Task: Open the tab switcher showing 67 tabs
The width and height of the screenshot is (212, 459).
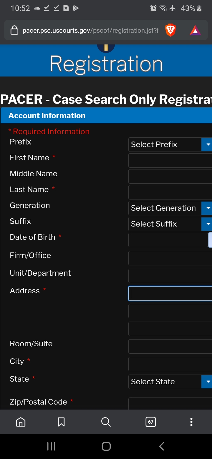Action: [x=151, y=422]
